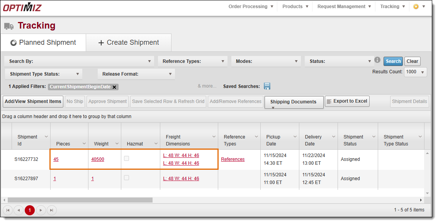Open the Shipment Id column filter menu
The height and width of the screenshot is (223, 438).
[x=46, y=137]
